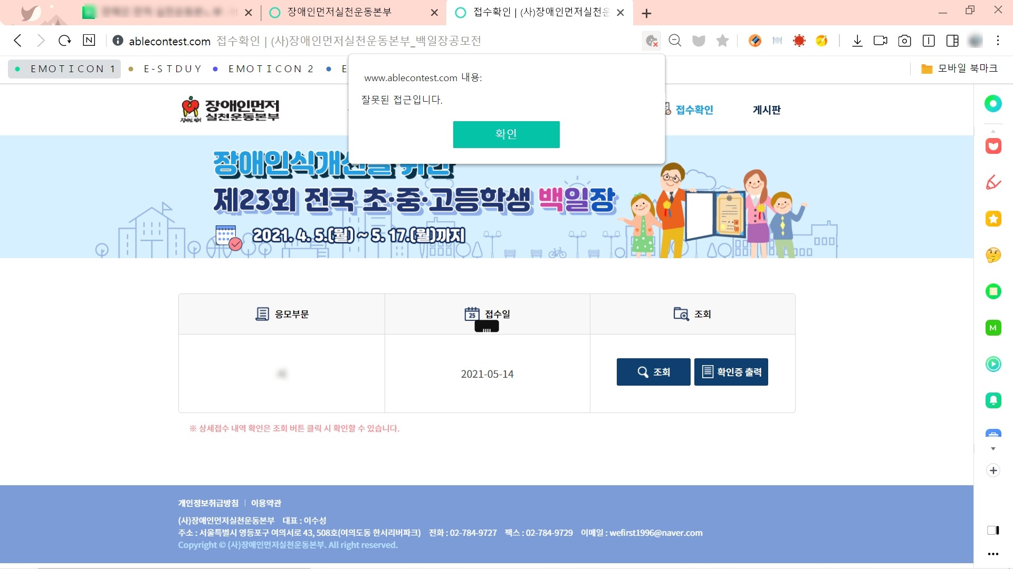Viewport: 1013px width, 569px height.
Task: Open the red pocket sidebar icon
Action: point(993,146)
